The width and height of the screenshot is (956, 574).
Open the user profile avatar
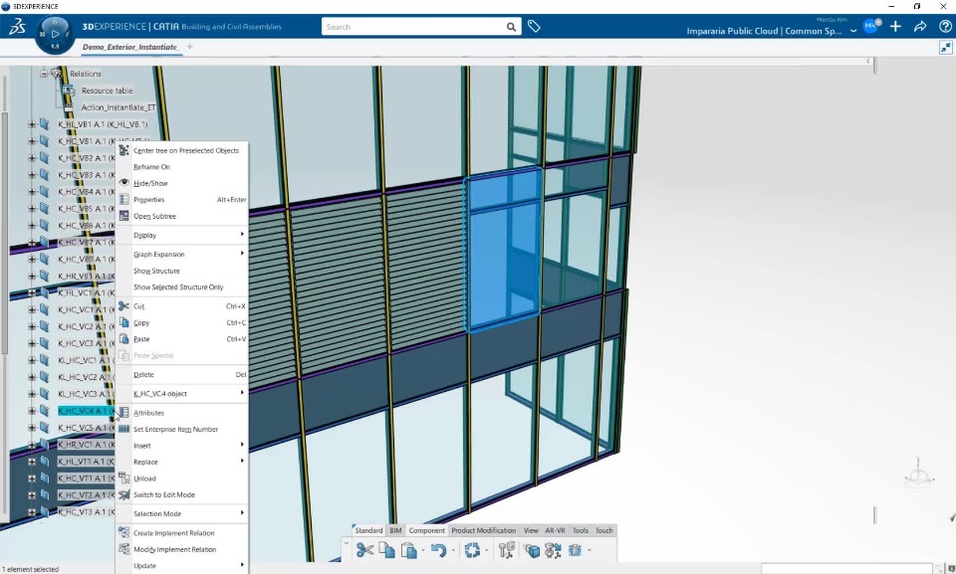point(870,27)
